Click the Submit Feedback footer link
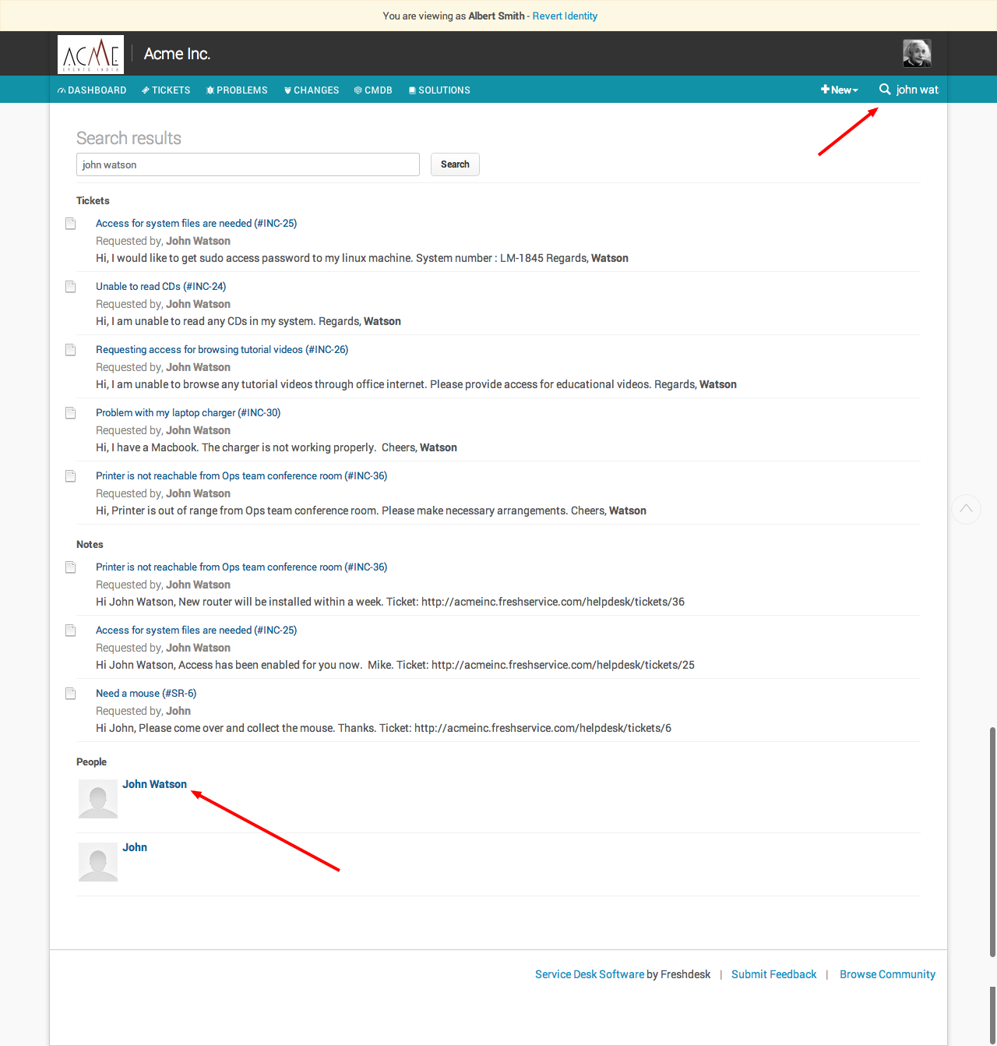This screenshot has width=997, height=1046. click(x=773, y=974)
